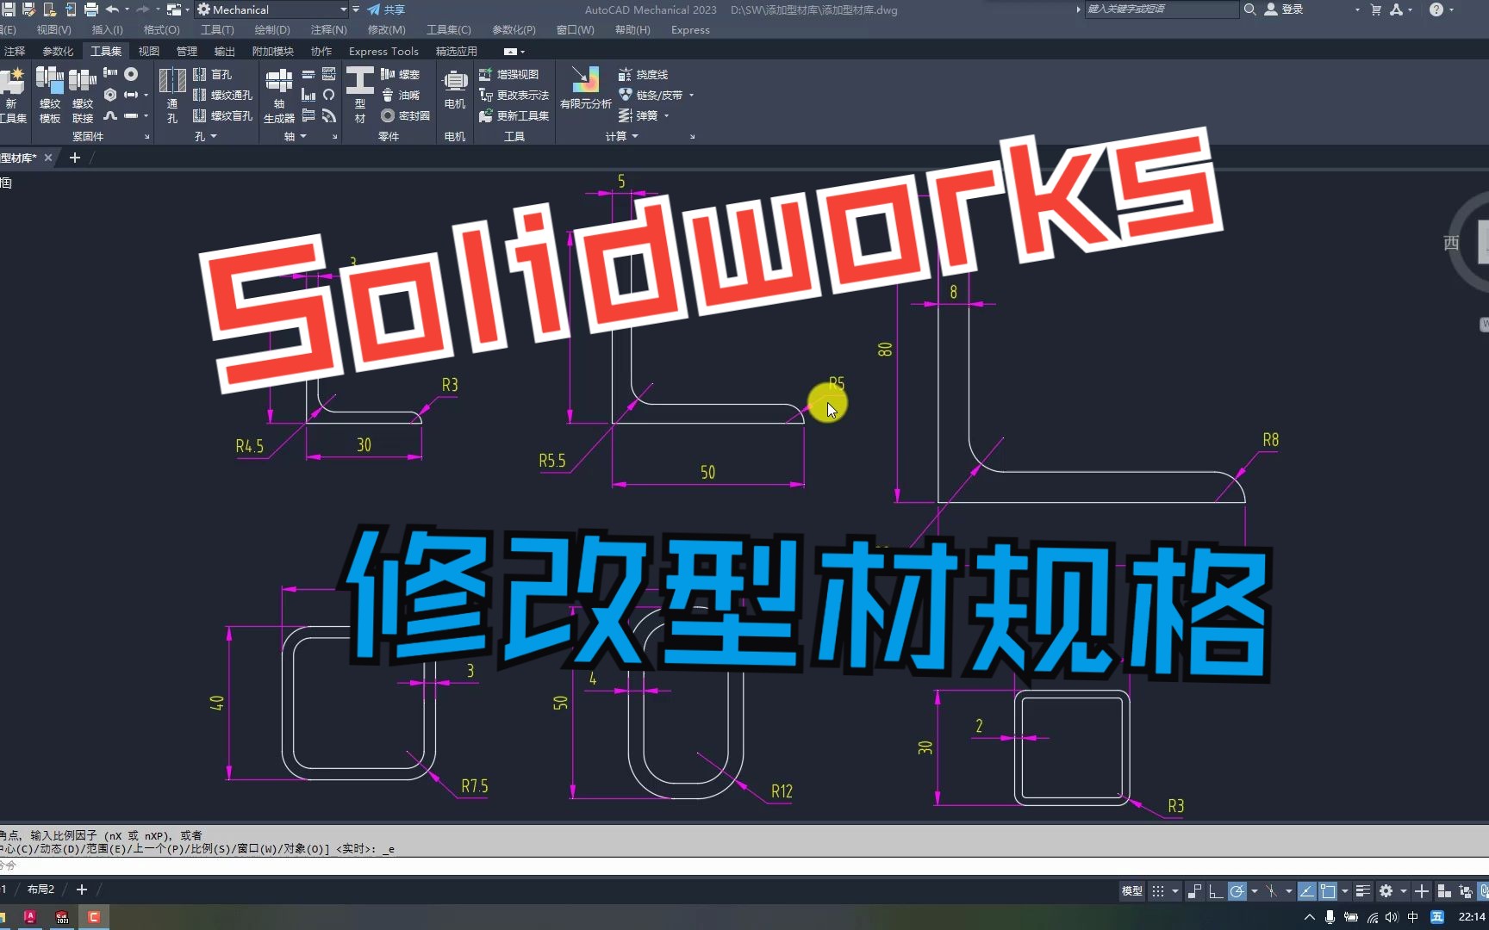Click 更新工具集 to update the toolset
This screenshot has width=1489, height=930.
pos(514,115)
